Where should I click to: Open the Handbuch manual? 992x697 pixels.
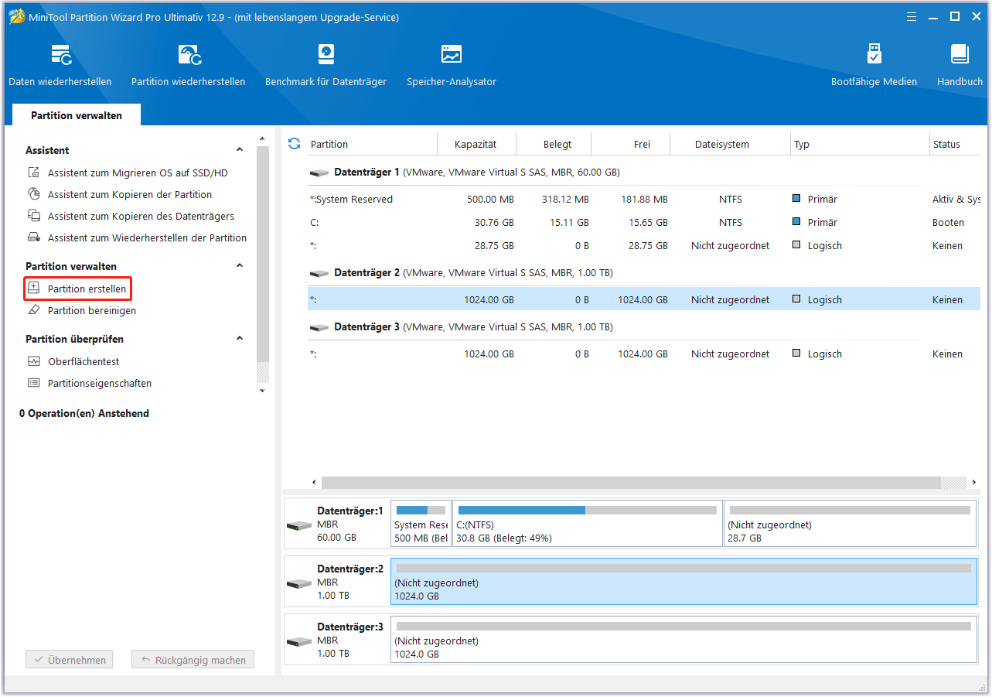click(960, 65)
